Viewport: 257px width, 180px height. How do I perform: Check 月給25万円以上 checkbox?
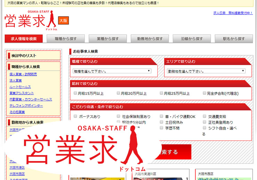point(161,93)
